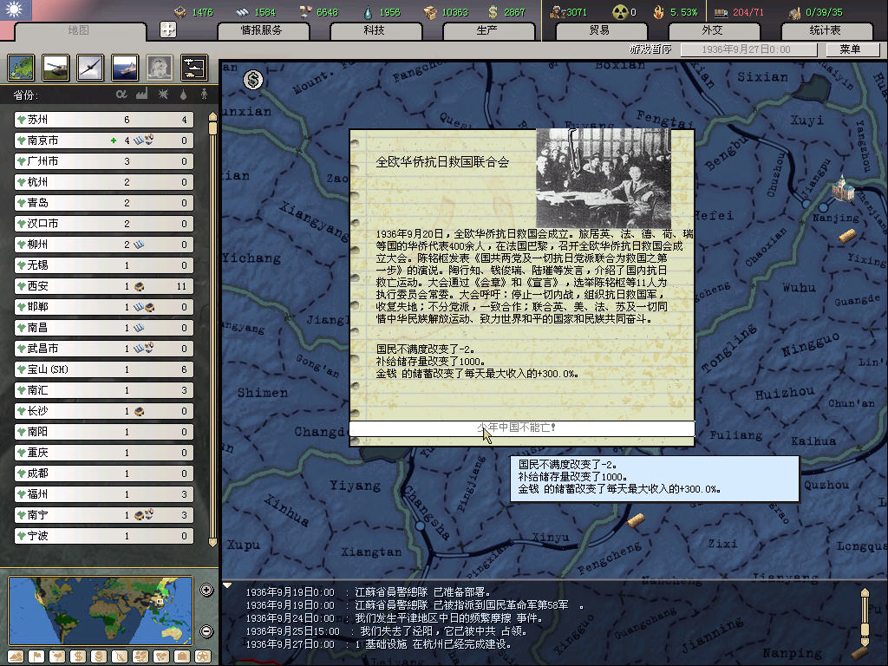Zoom in the minimap with plus icon
888x666 pixels.
pyautogui.click(x=206, y=590)
